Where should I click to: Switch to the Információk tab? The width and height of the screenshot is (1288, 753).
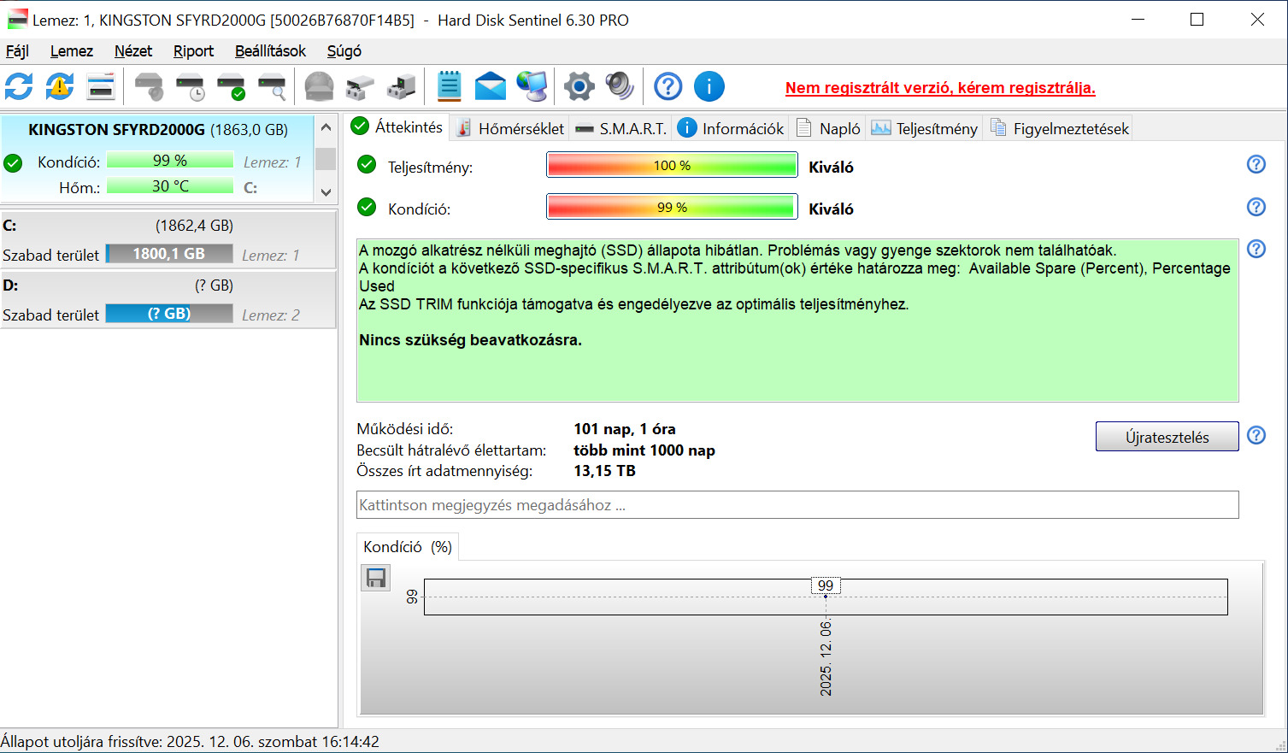(731, 128)
